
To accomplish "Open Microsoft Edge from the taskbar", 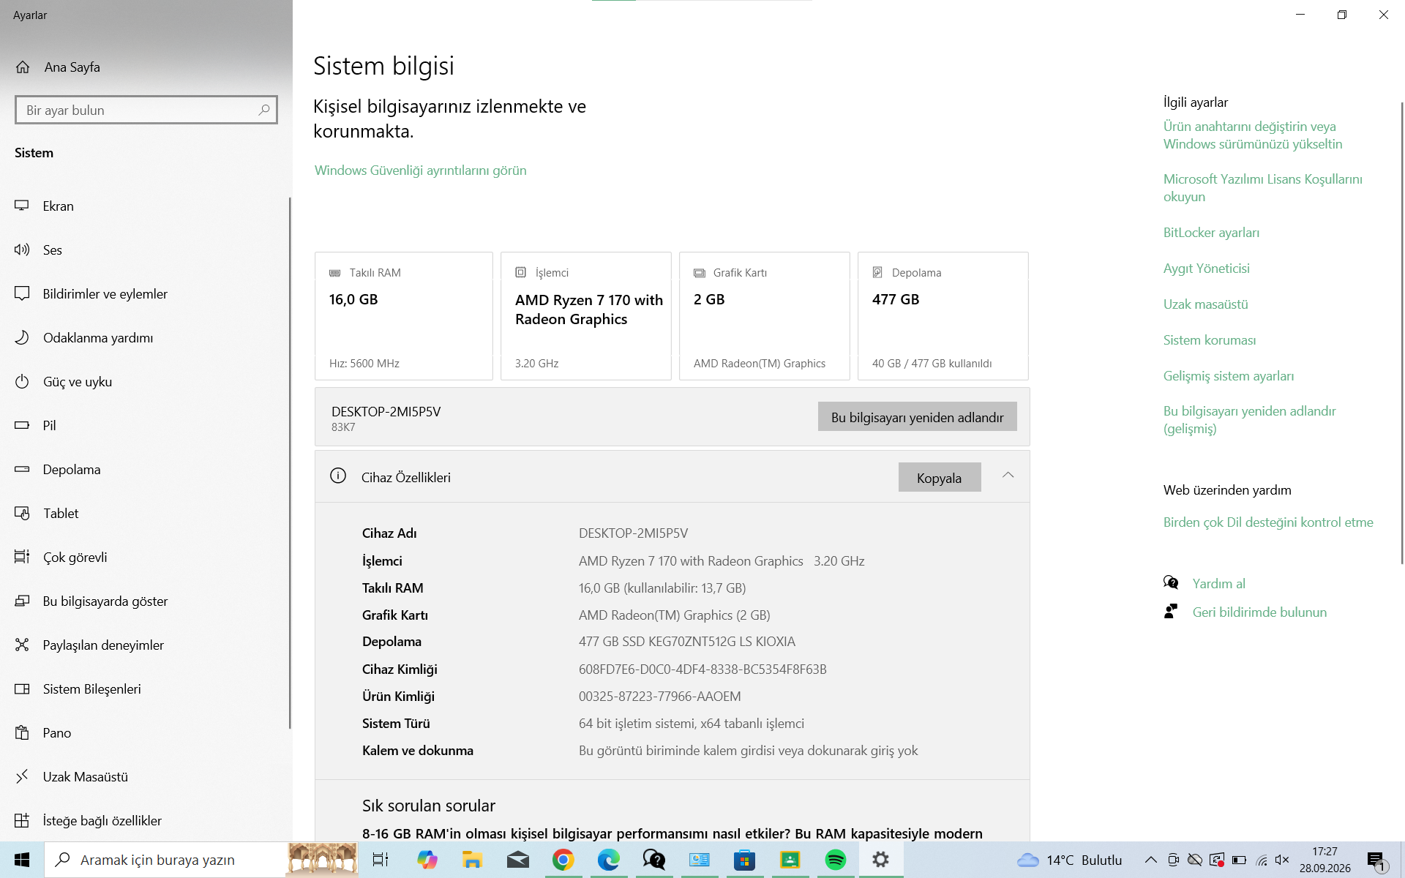I will tap(608, 860).
